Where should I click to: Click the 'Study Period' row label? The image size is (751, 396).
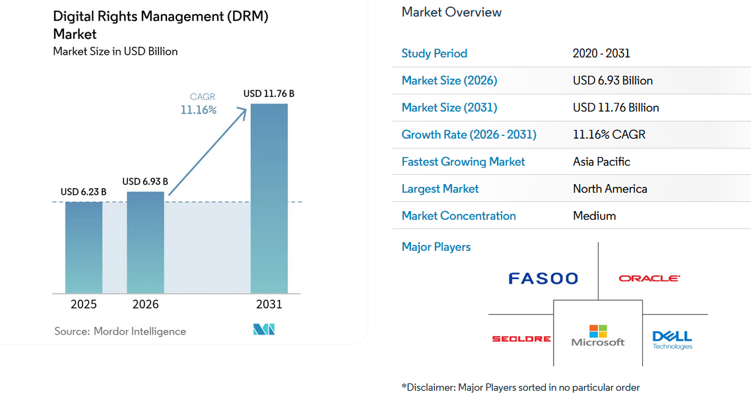434,53
